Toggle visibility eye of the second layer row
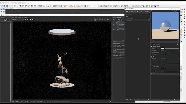 pyautogui.click(x=114, y=24)
